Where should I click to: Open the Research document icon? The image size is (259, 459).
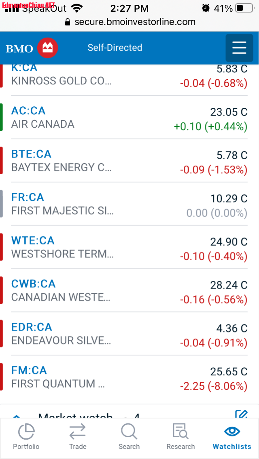point(180,432)
